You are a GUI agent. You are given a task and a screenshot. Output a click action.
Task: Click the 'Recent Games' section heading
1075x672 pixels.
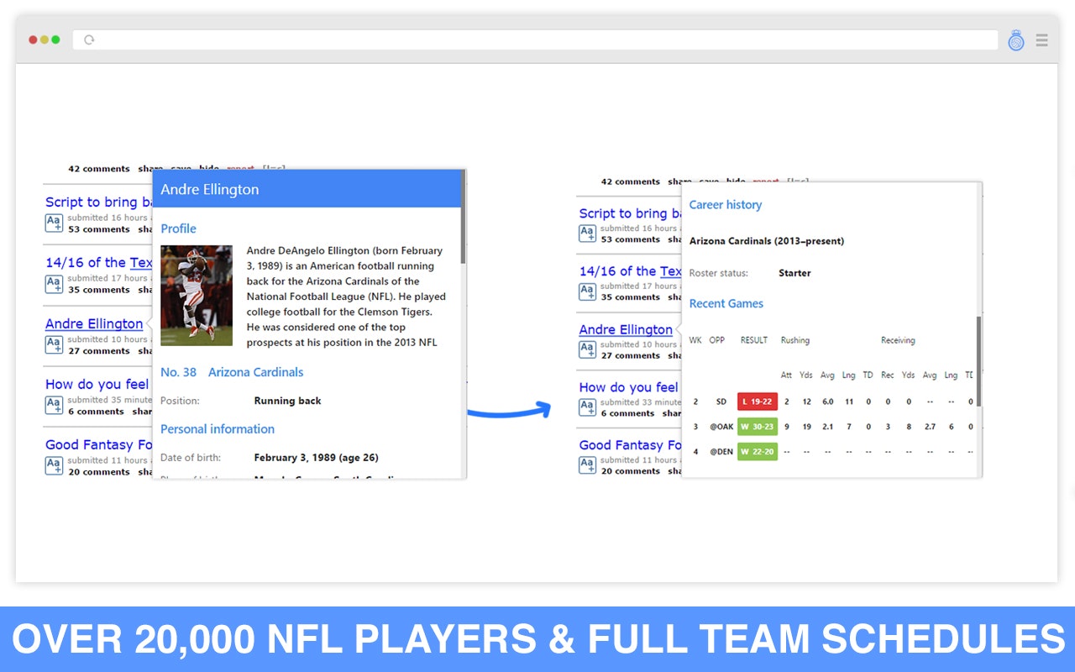point(726,304)
